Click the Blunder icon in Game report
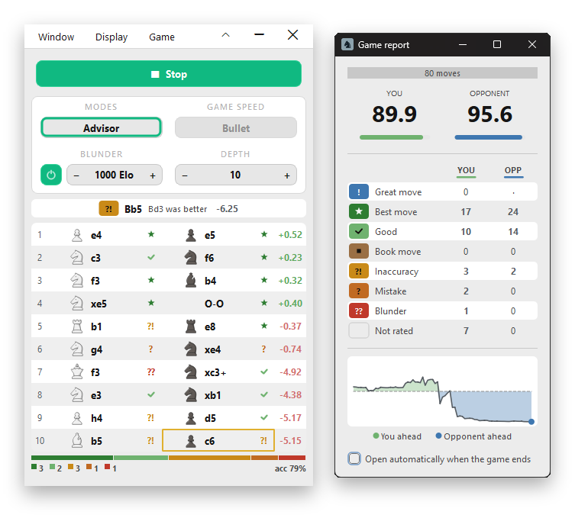 tap(359, 311)
